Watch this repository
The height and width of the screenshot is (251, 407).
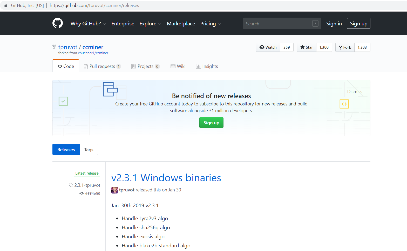pyautogui.click(x=268, y=47)
